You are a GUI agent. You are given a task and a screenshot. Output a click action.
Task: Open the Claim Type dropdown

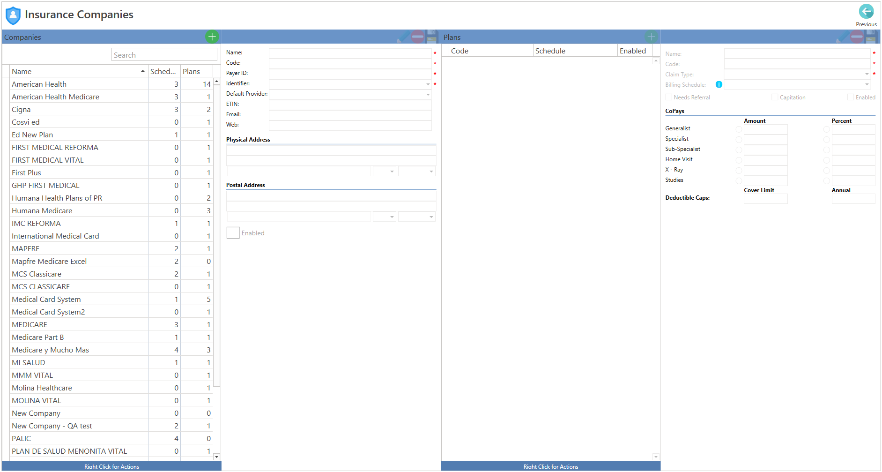867,74
